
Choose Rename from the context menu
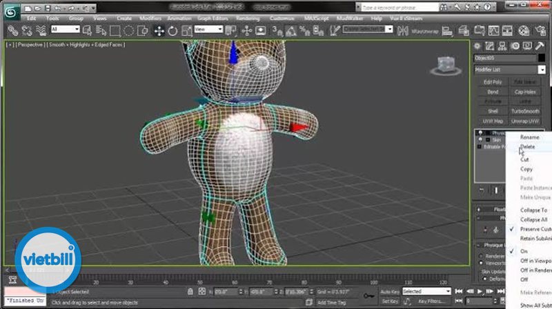click(529, 137)
